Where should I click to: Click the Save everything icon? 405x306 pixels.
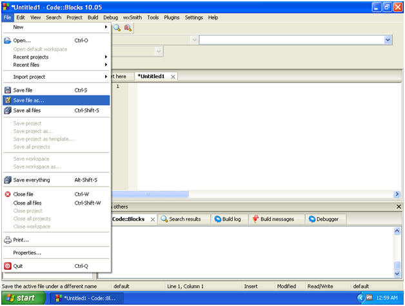pyautogui.click(x=8, y=179)
